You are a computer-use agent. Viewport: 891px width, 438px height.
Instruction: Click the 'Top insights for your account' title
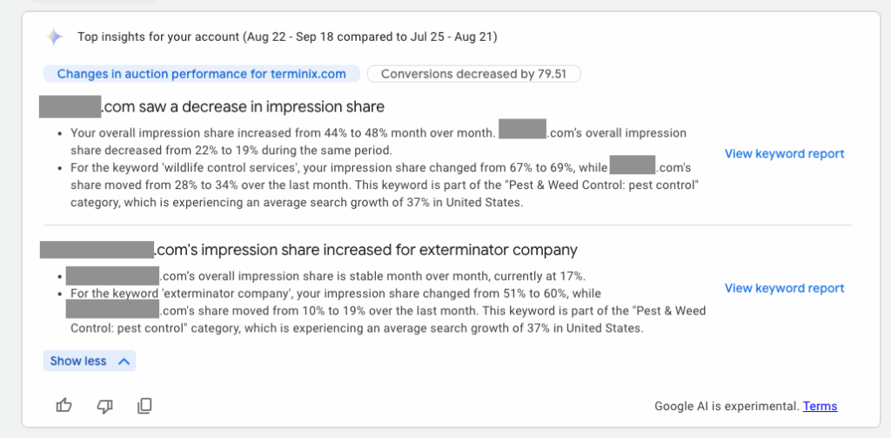tap(287, 37)
